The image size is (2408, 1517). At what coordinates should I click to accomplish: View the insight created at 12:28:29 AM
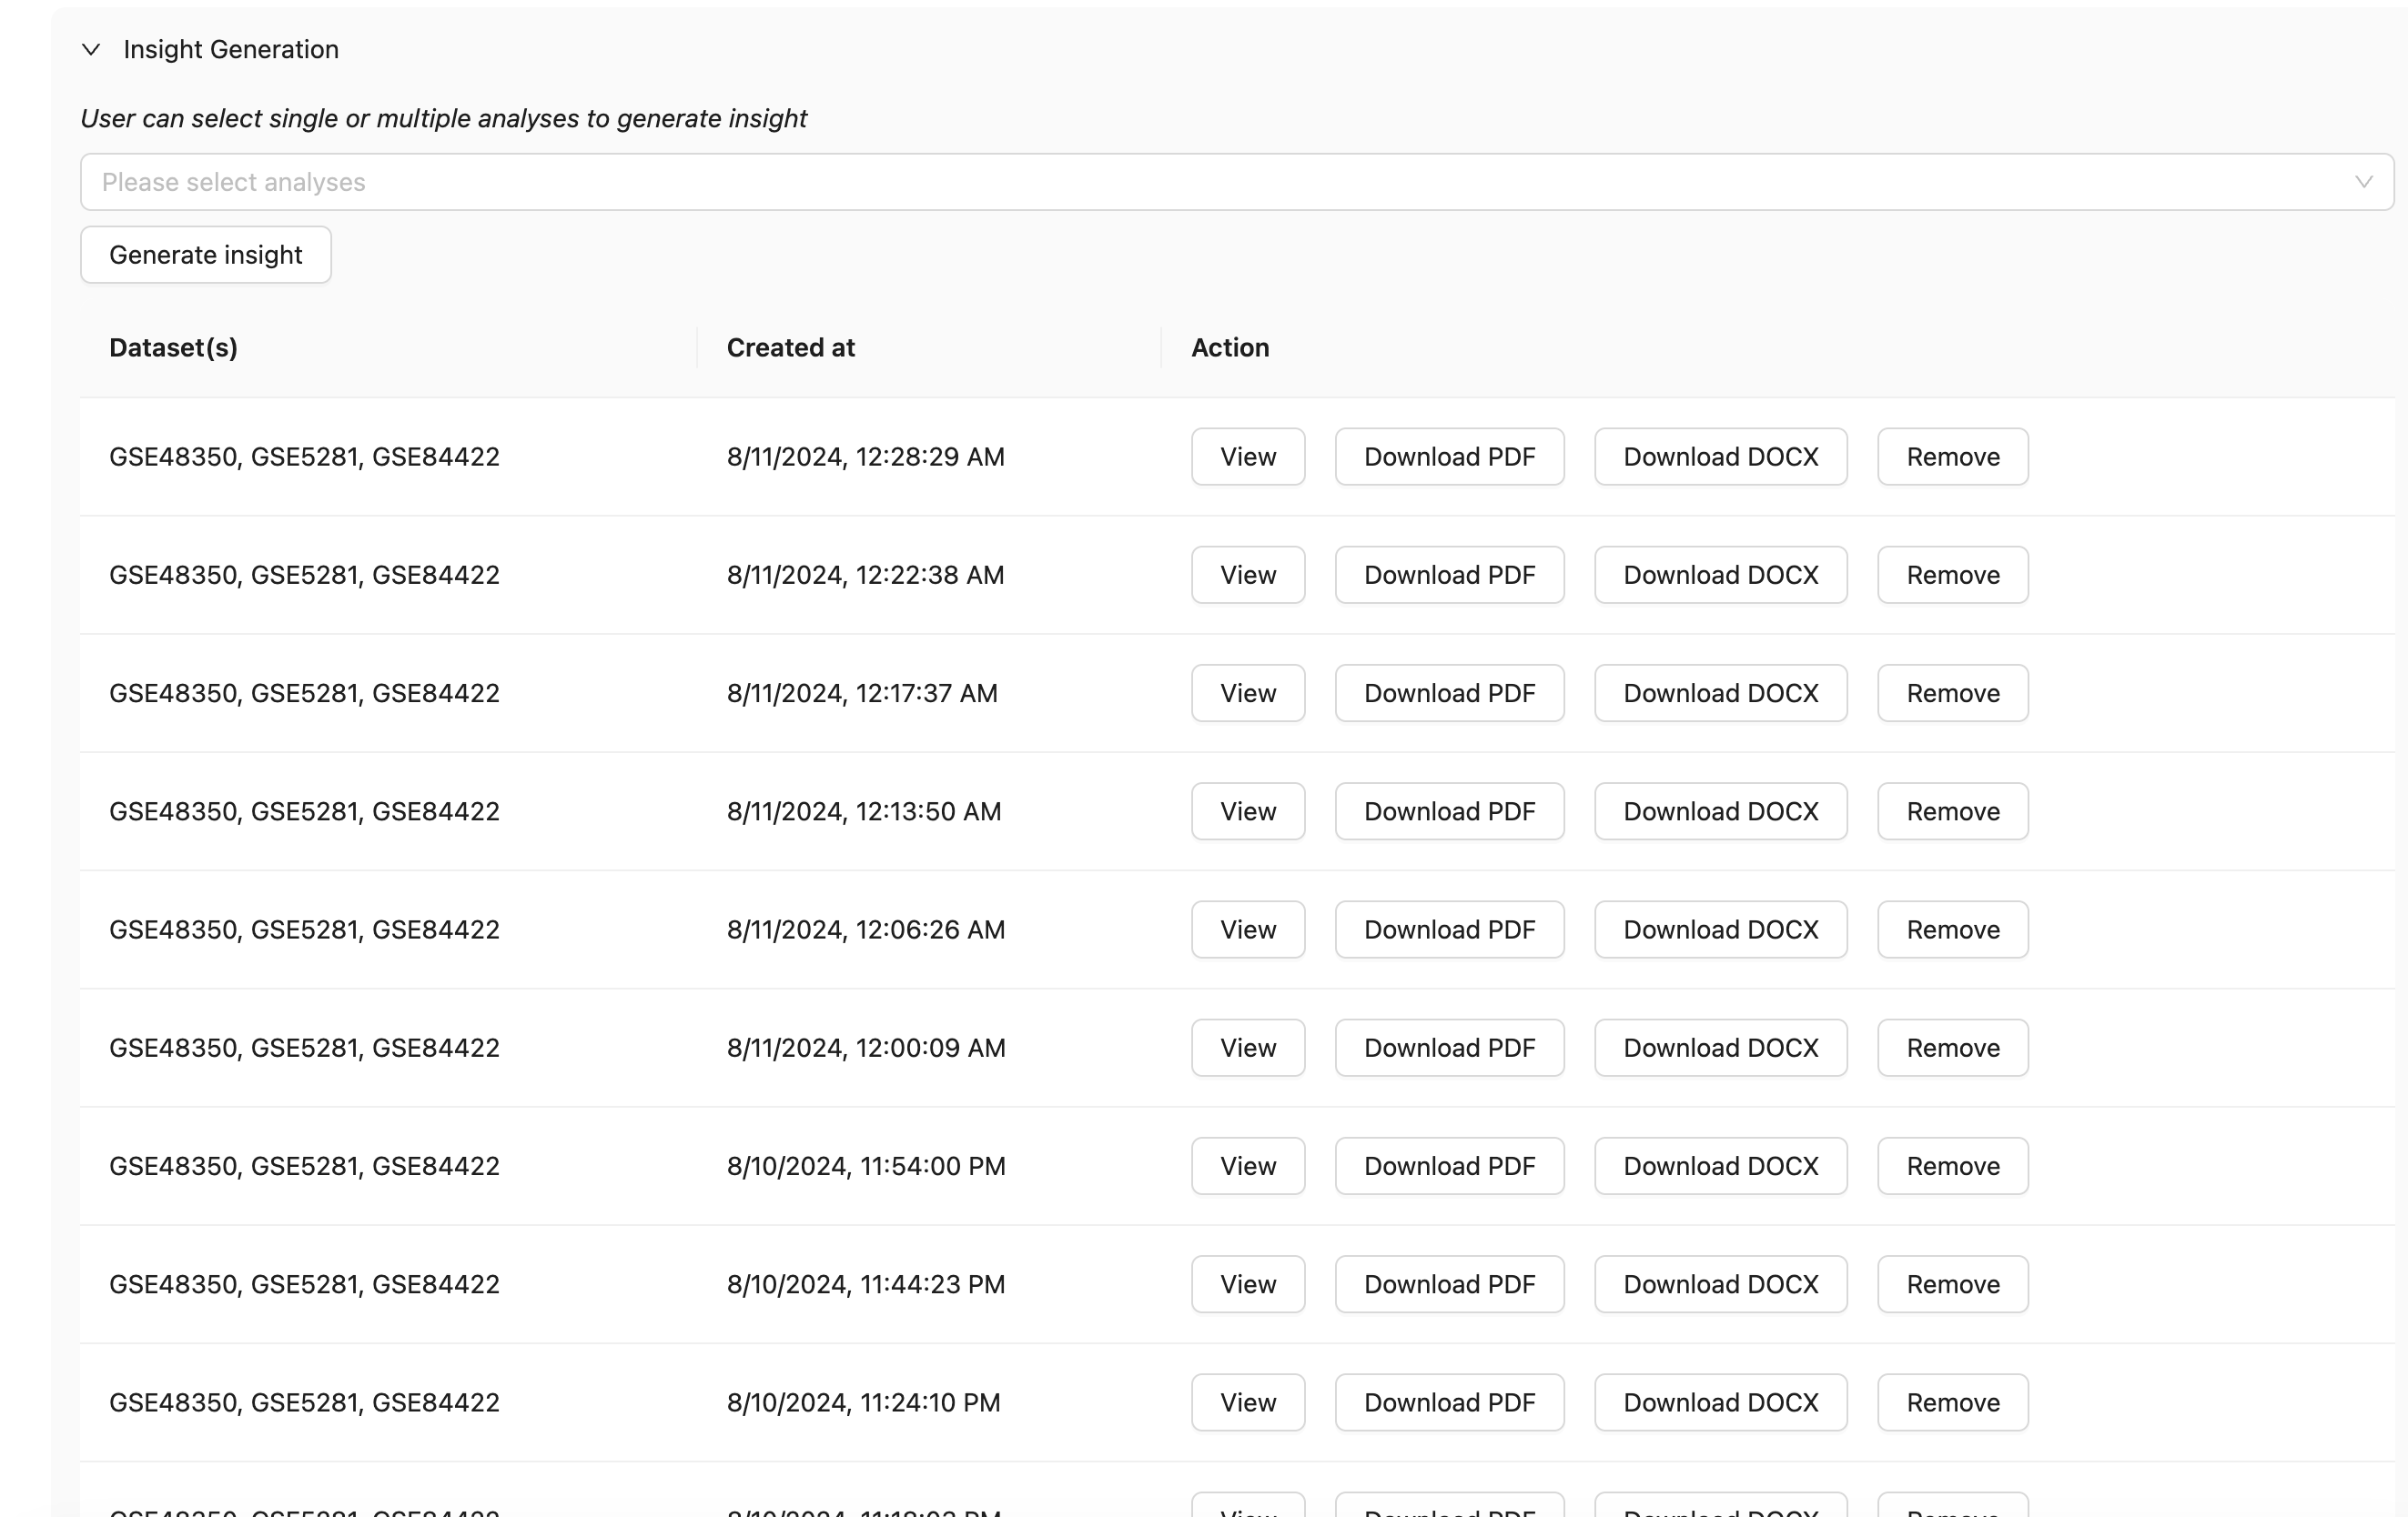tap(1247, 457)
